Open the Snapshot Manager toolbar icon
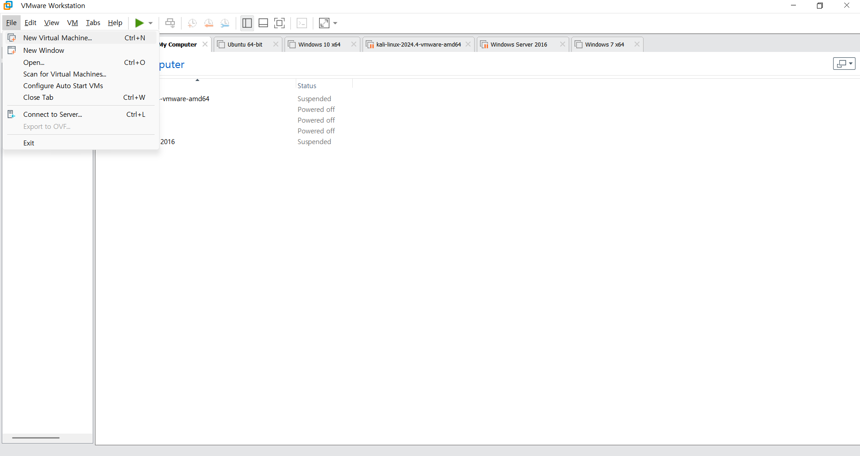Screen dimensions: 860x456 point(225,23)
